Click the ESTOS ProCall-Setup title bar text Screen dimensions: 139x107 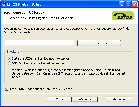pyautogui.click(x=24, y=4)
